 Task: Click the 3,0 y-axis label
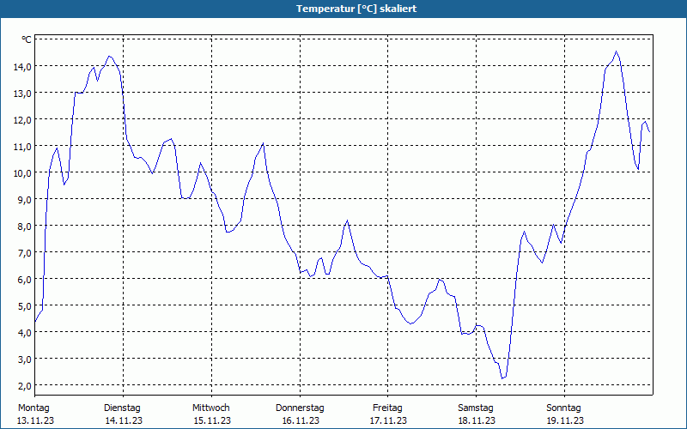tap(24, 360)
